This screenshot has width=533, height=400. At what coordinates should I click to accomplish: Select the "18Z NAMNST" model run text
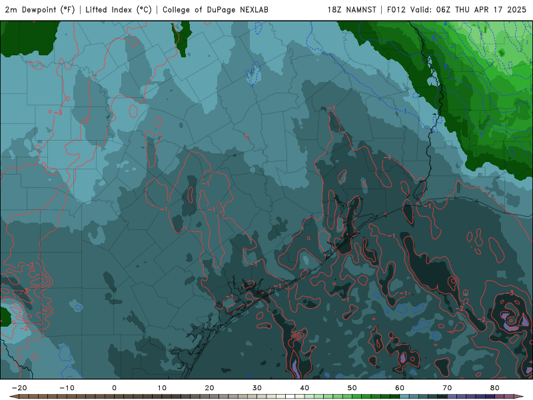click(352, 10)
